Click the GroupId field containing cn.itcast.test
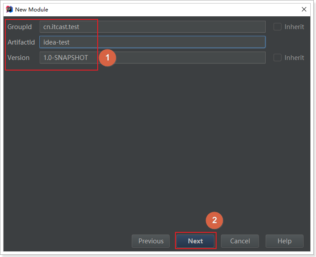Viewport: 316px width, 257px height. tap(152, 27)
